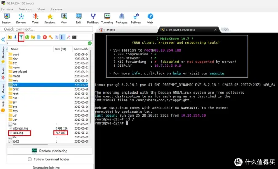278x169 pixels.
Task: Select the lost+found folder
Action: (48, 72)
